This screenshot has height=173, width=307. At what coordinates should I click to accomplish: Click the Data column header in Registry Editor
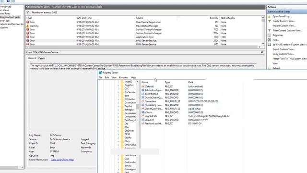(x=190, y=82)
